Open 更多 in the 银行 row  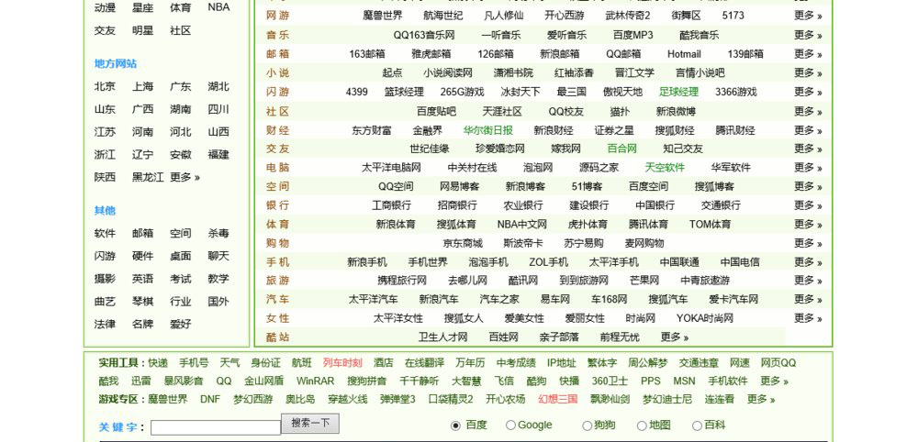click(808, 205)
